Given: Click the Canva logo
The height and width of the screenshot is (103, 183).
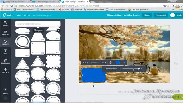Looking at the screenshot, I should [8, 15].
